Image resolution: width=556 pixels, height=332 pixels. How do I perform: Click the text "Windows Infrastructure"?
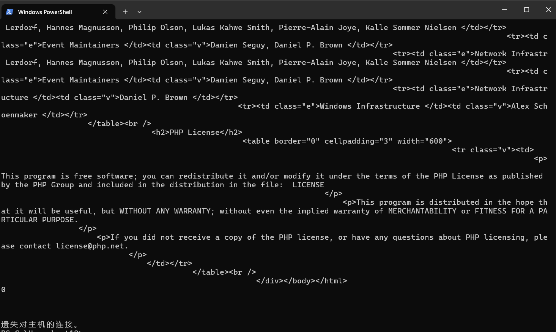(370, 106)
